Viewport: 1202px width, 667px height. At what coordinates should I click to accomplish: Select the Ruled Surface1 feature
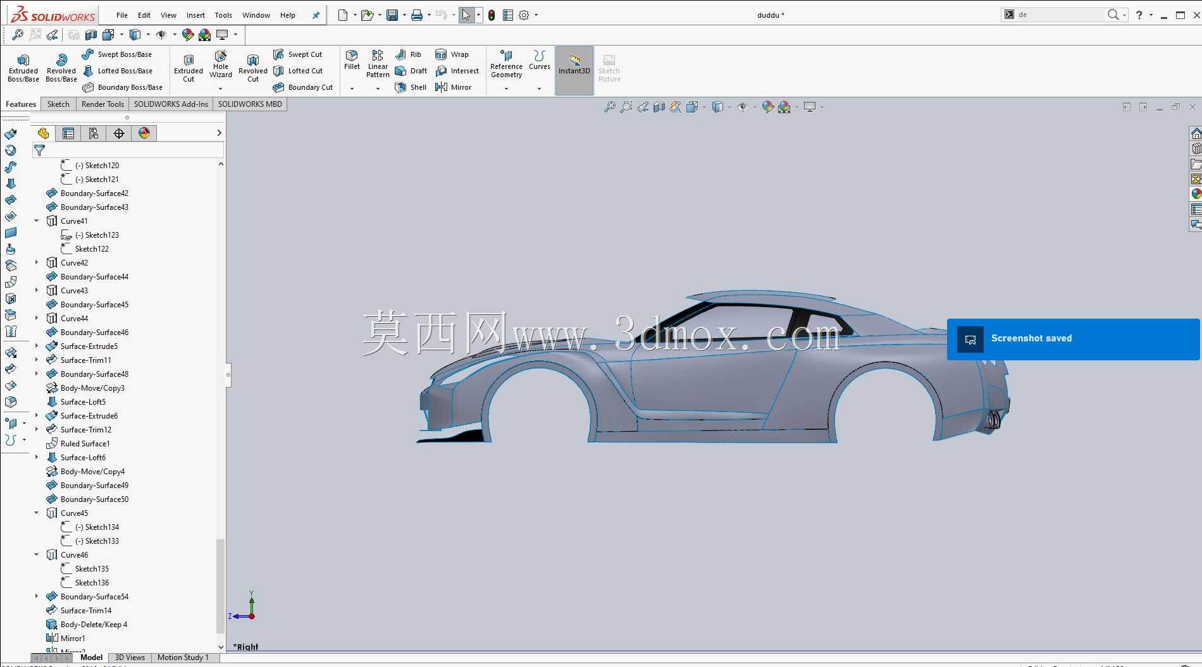[x=78, y=444]
